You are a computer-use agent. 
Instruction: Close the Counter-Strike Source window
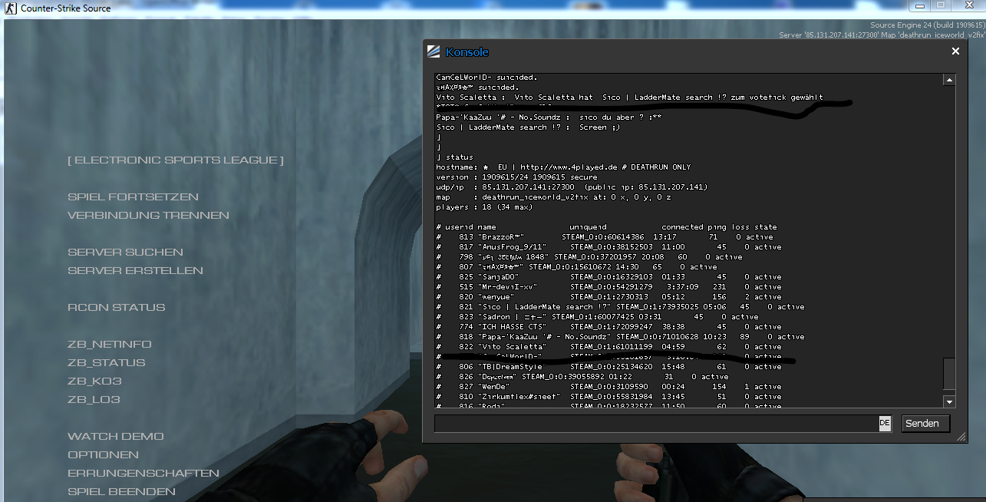point(968,6)
